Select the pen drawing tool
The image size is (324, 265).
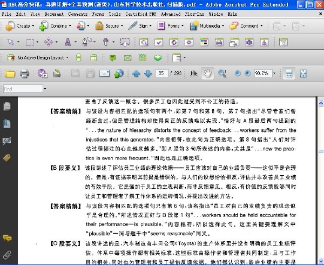pyautogui.click(x=86, y=42)
